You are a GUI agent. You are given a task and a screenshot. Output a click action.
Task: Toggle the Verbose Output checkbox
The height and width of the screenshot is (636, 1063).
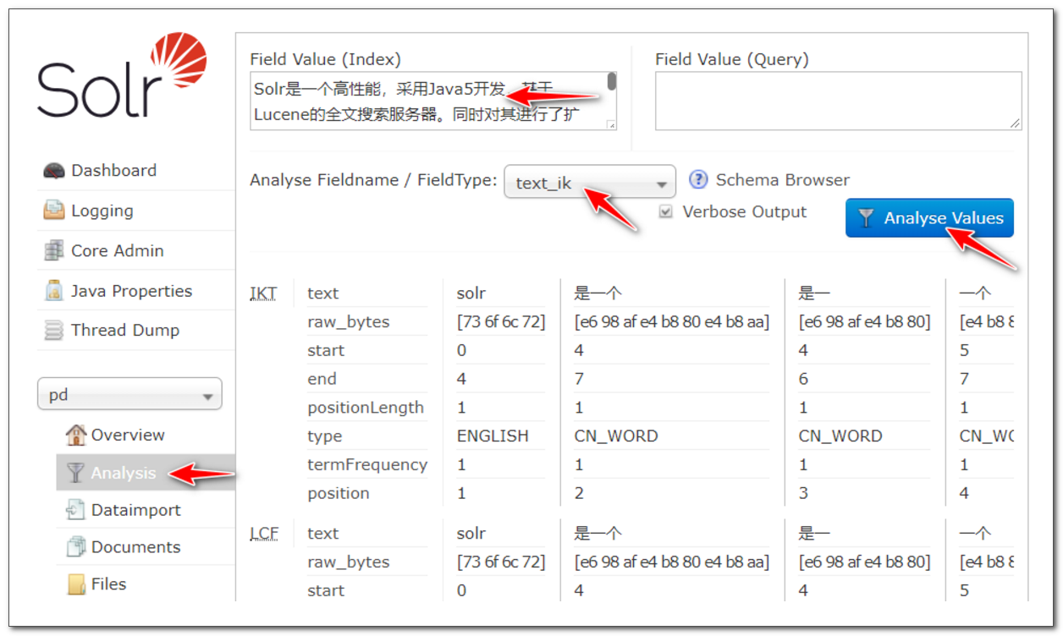[x=666, y=212]
